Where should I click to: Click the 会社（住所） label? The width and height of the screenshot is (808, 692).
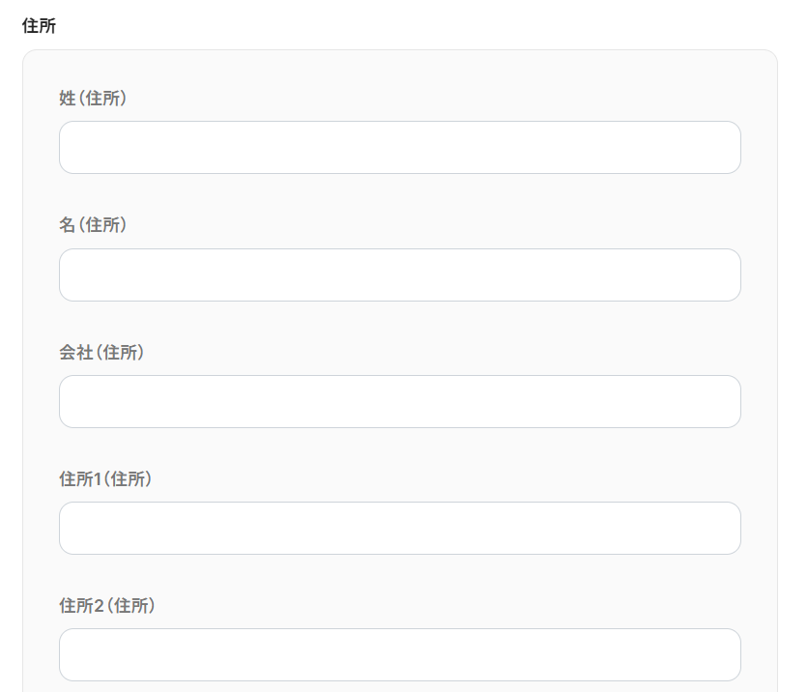point(101,353)
